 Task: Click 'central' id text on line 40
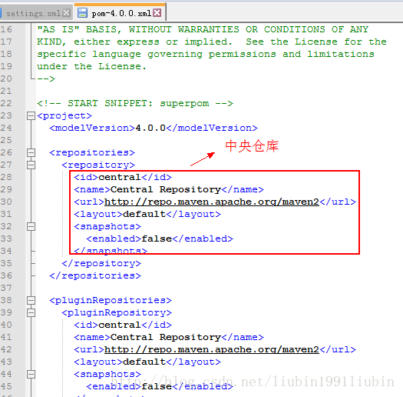point(120,325)
